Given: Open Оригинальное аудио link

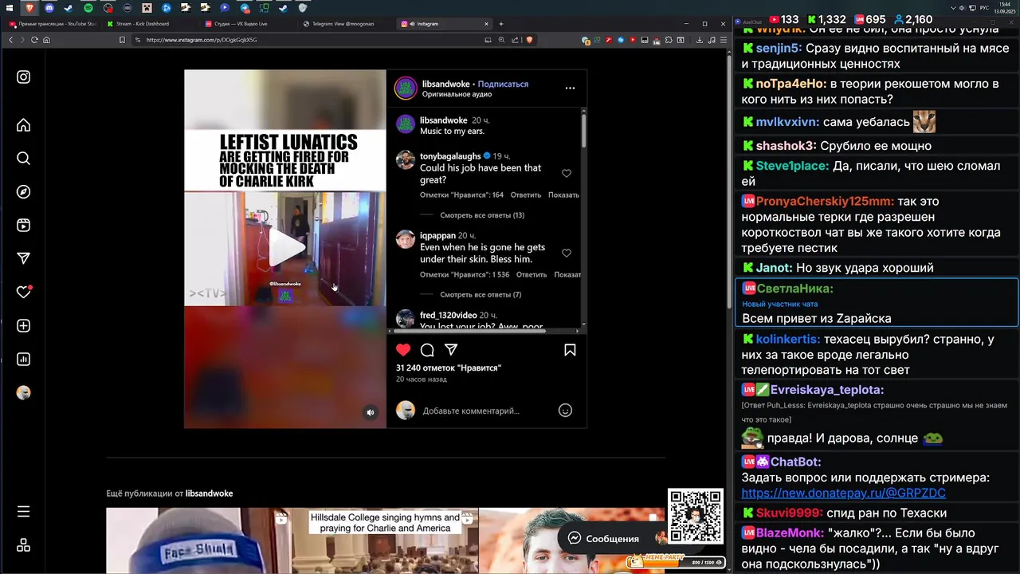Looking at the screenshot, I should (x=457, y=94).
